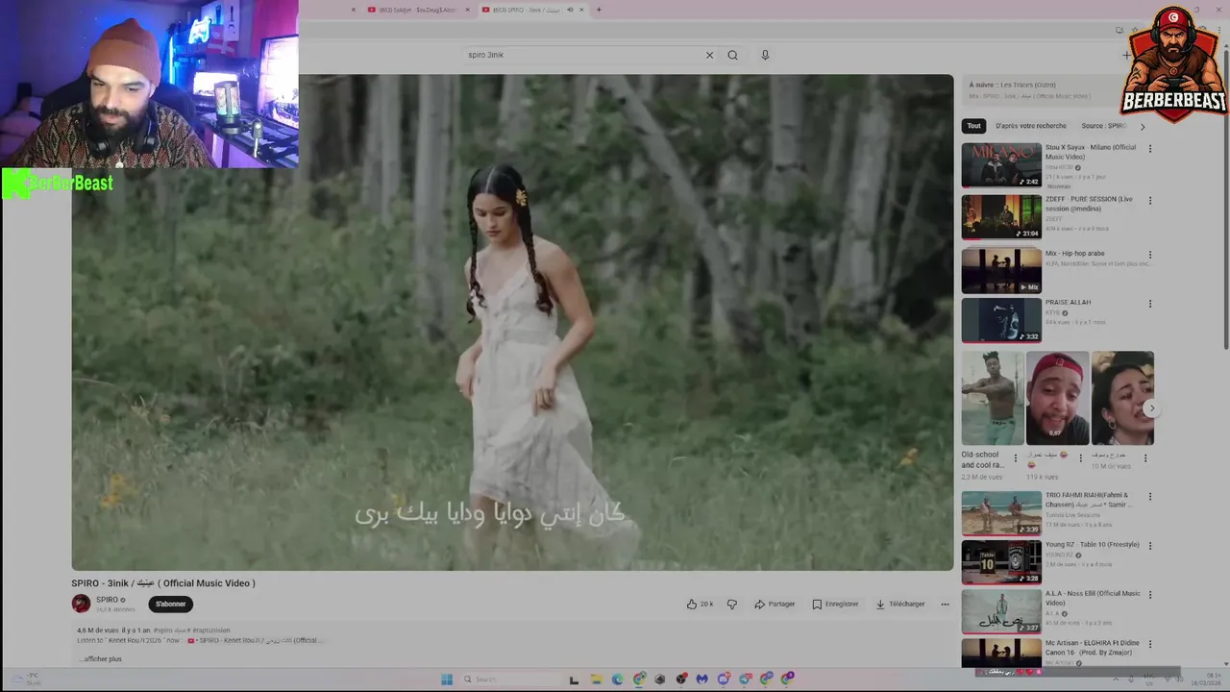Open options for Stou X Sayax Milano
This screenshot has height=692, width=1230.
[x=1150, y=149]
